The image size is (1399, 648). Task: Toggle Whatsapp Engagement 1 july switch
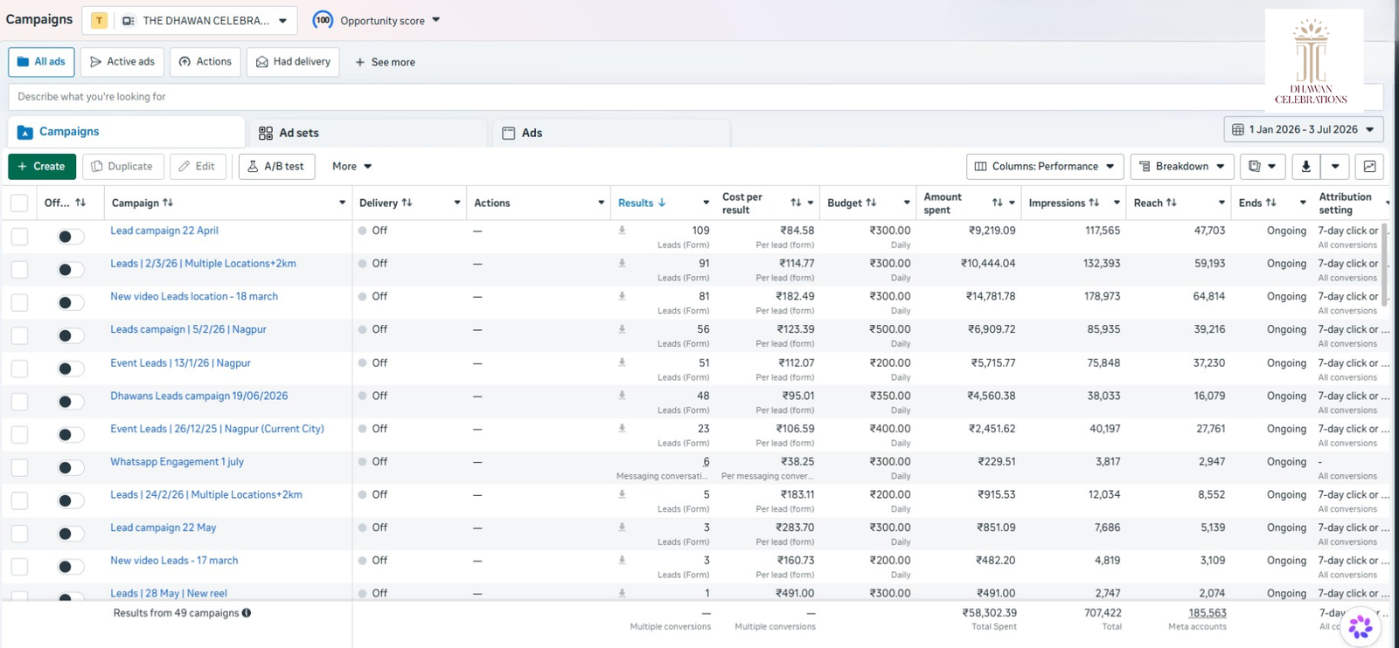(71, 468)
